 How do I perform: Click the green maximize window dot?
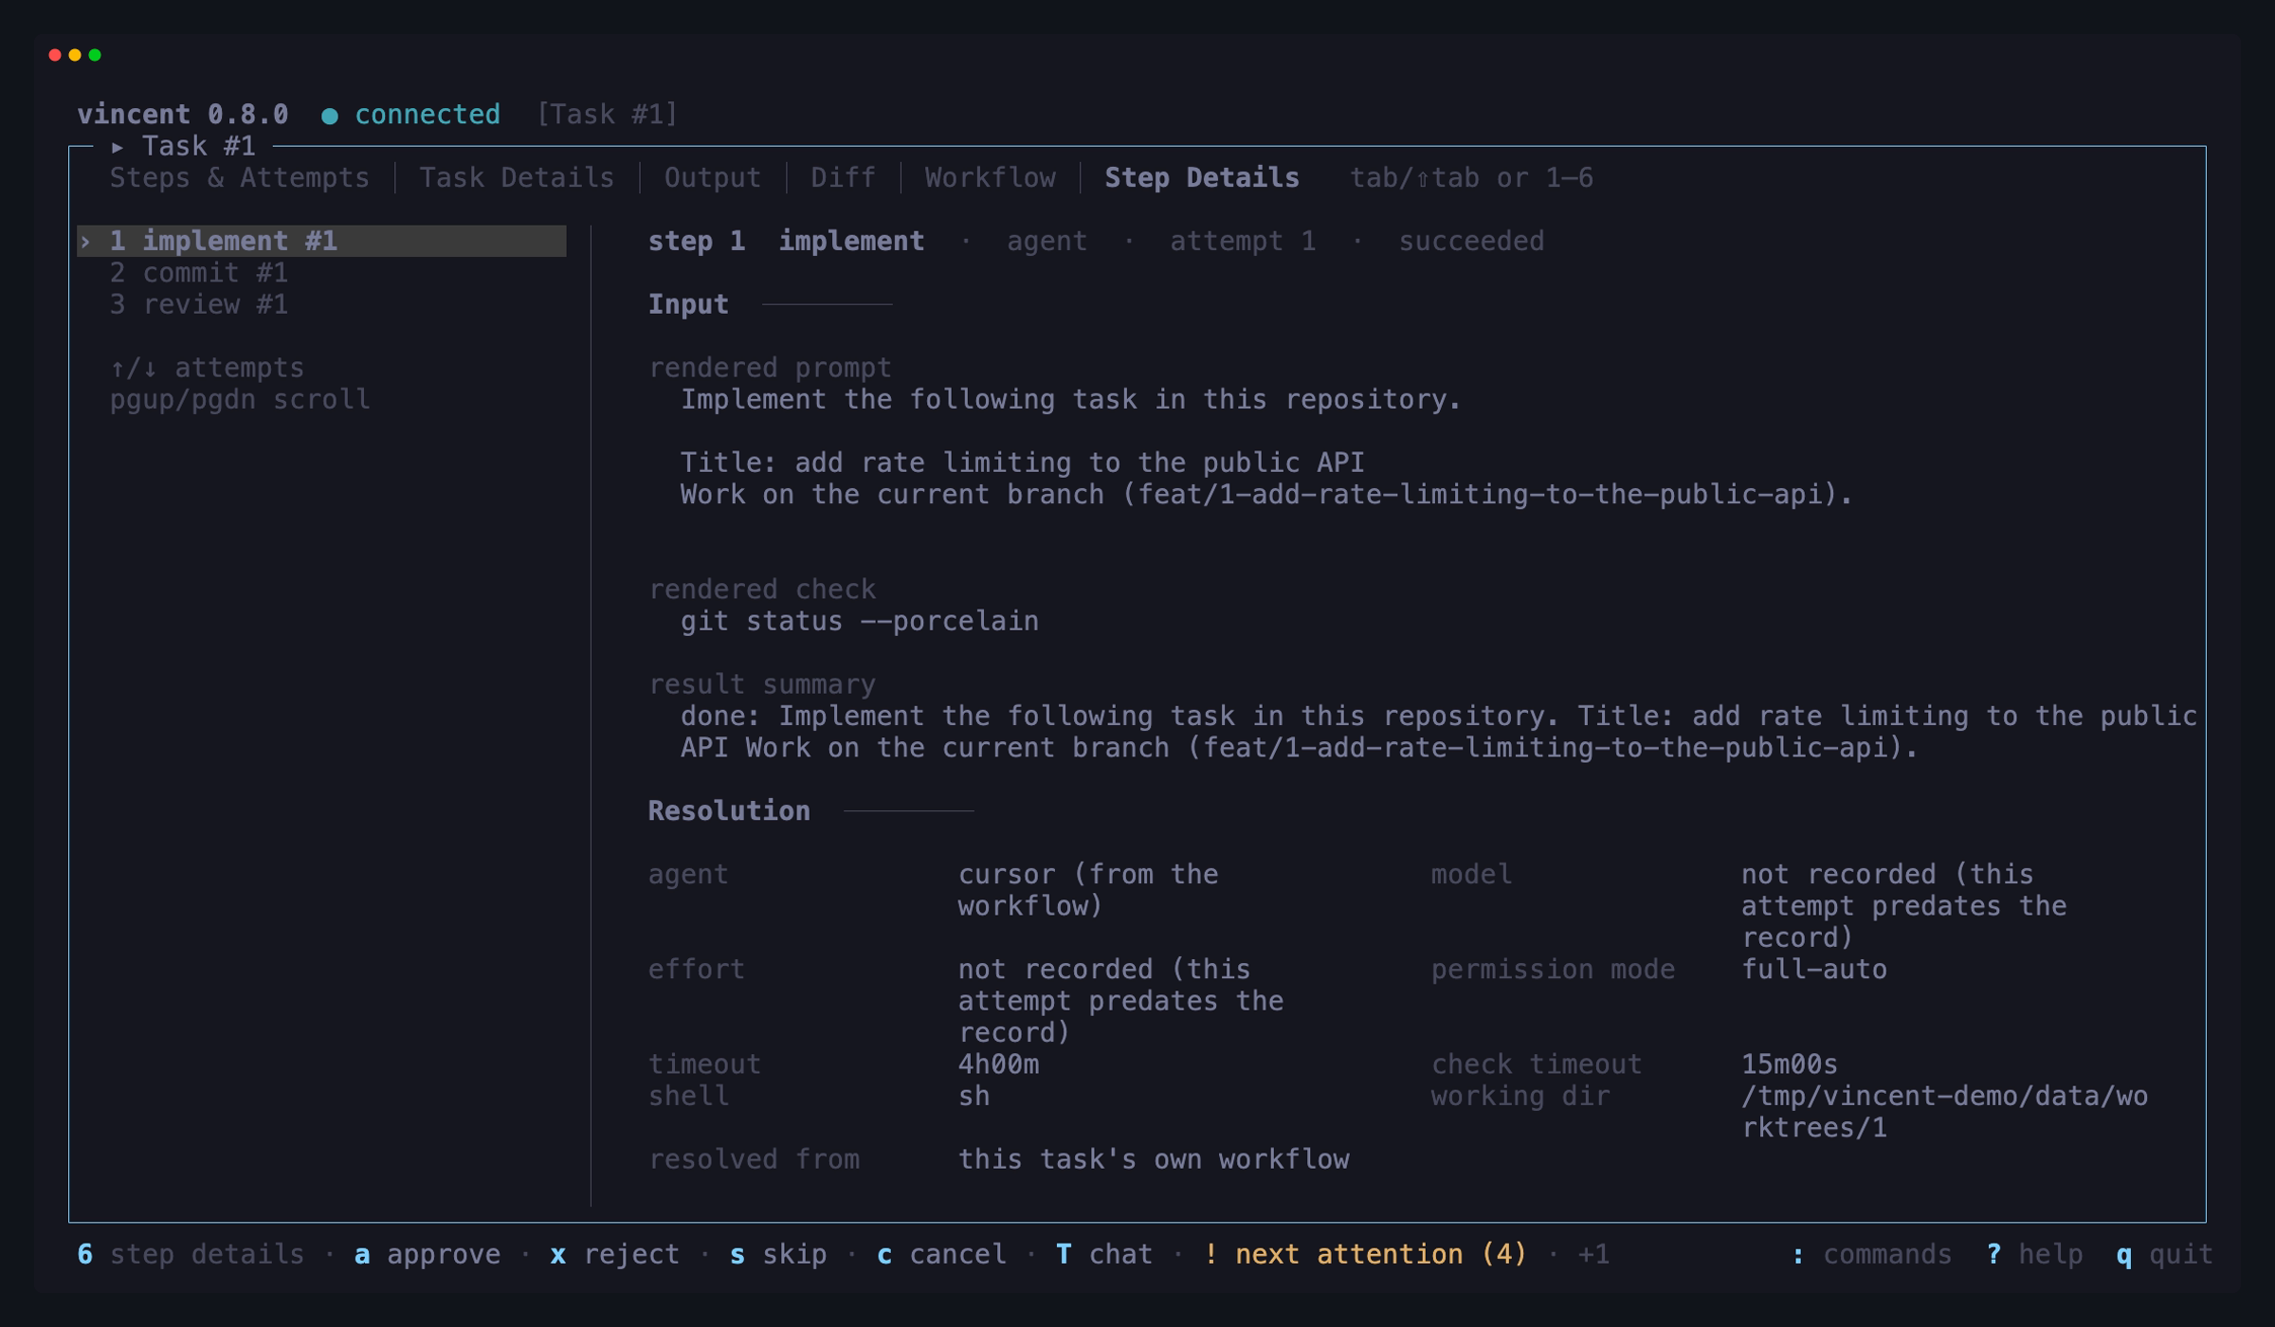[x=95, y=55]
